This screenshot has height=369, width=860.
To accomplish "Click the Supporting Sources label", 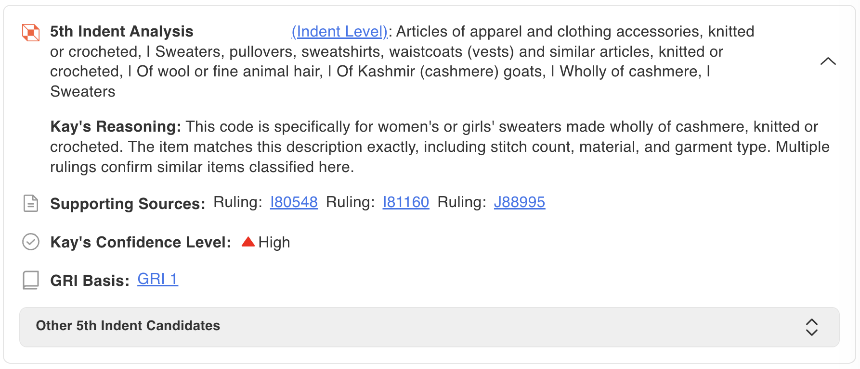I will [128, 204].
